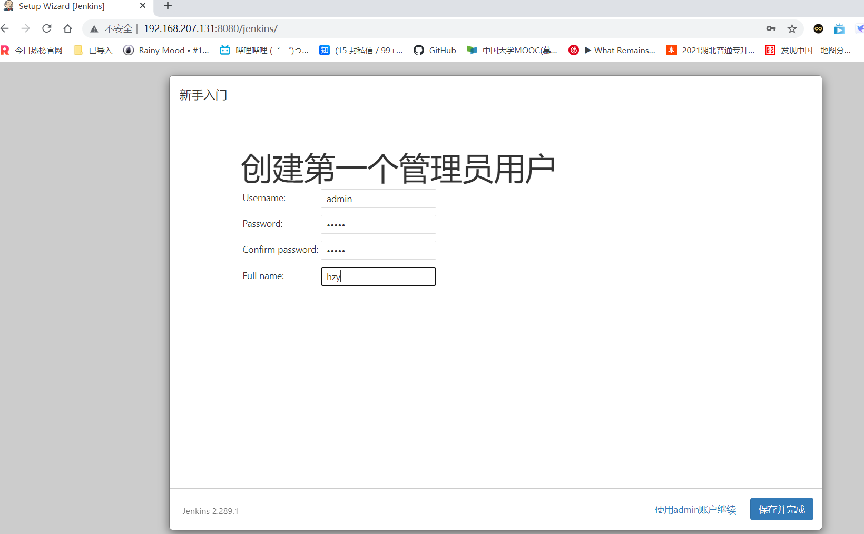This screenshot has width=864, height=534.
Task: Go to the browser home page
Action: click(x=67, y=28)
